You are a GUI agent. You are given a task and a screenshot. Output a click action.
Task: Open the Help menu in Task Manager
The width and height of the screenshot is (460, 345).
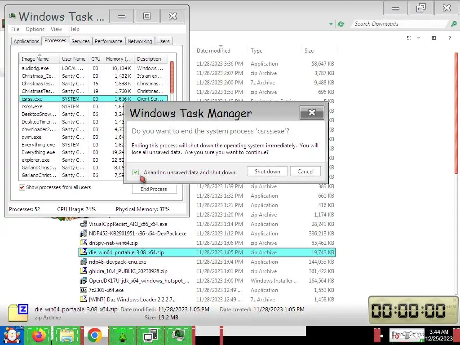(x=74, y=29)
